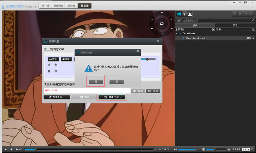Click the '01:58 / 24:32' time display
Viewport: 256px width, 153px height.
[x=162, y=149]
